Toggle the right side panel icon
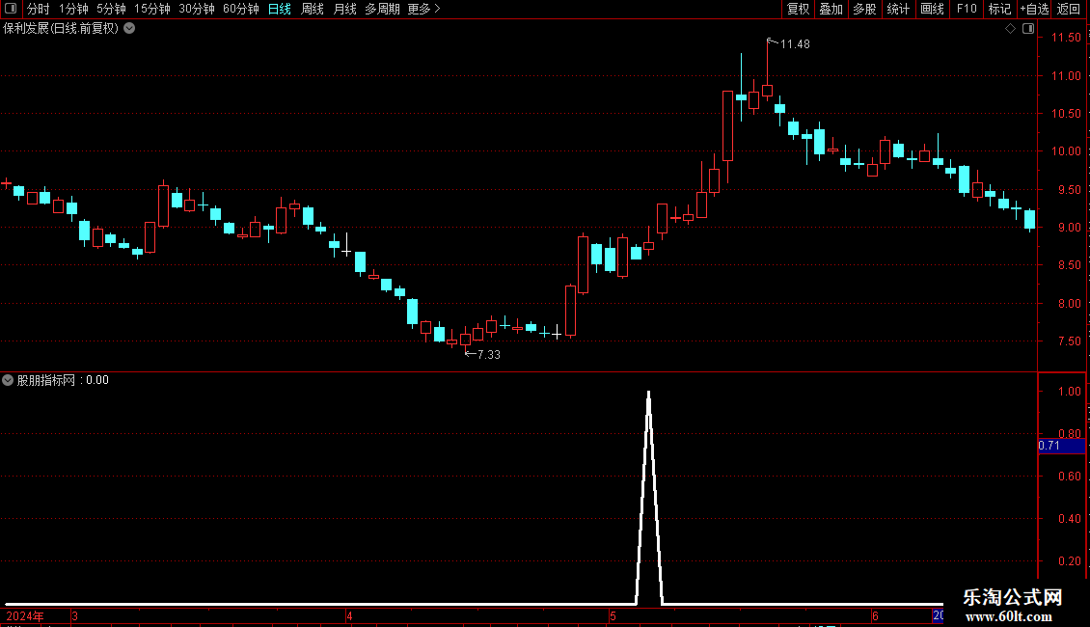Image resolution: width=1090 pixels, height=627 pixels. click(x=1028, y=29)
